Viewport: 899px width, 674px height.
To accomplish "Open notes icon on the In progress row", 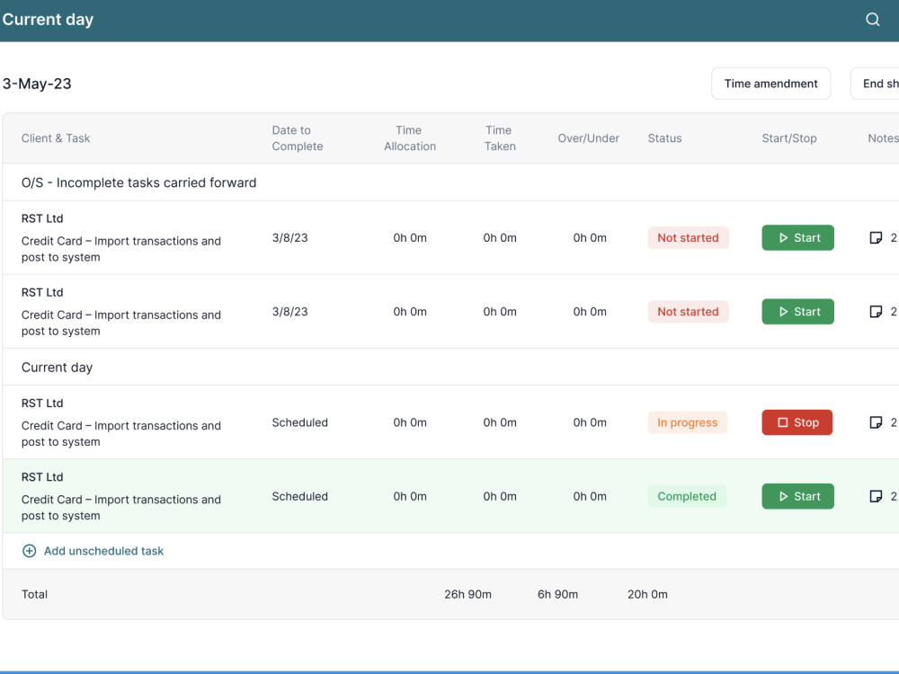I will [876, 422].
